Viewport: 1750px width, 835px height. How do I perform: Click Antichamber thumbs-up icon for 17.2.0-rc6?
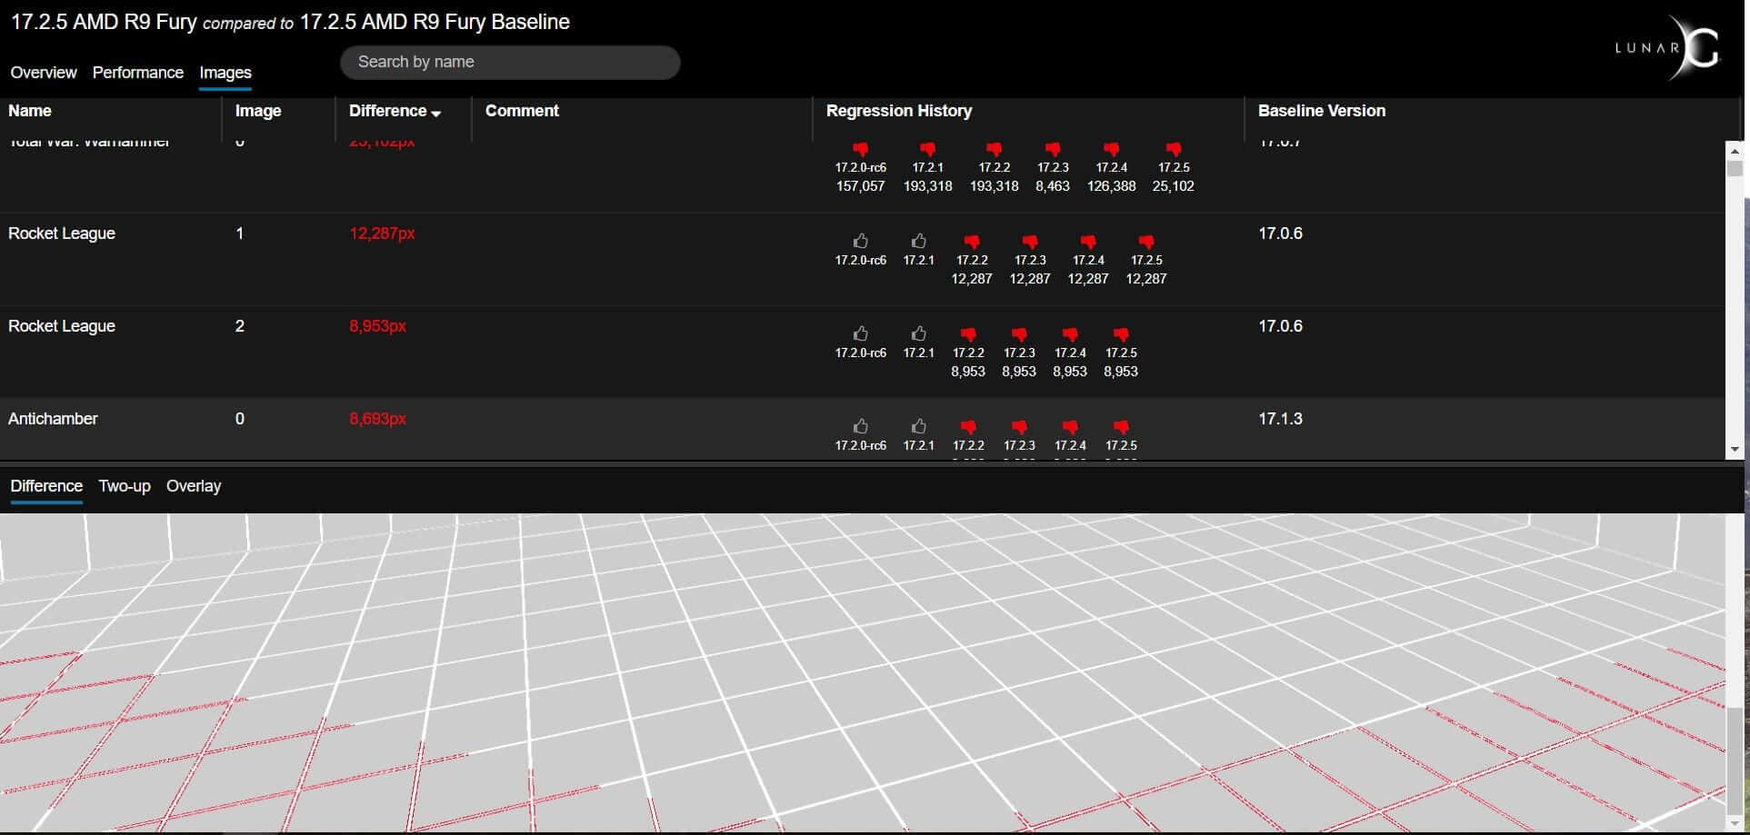pos(860,426)
